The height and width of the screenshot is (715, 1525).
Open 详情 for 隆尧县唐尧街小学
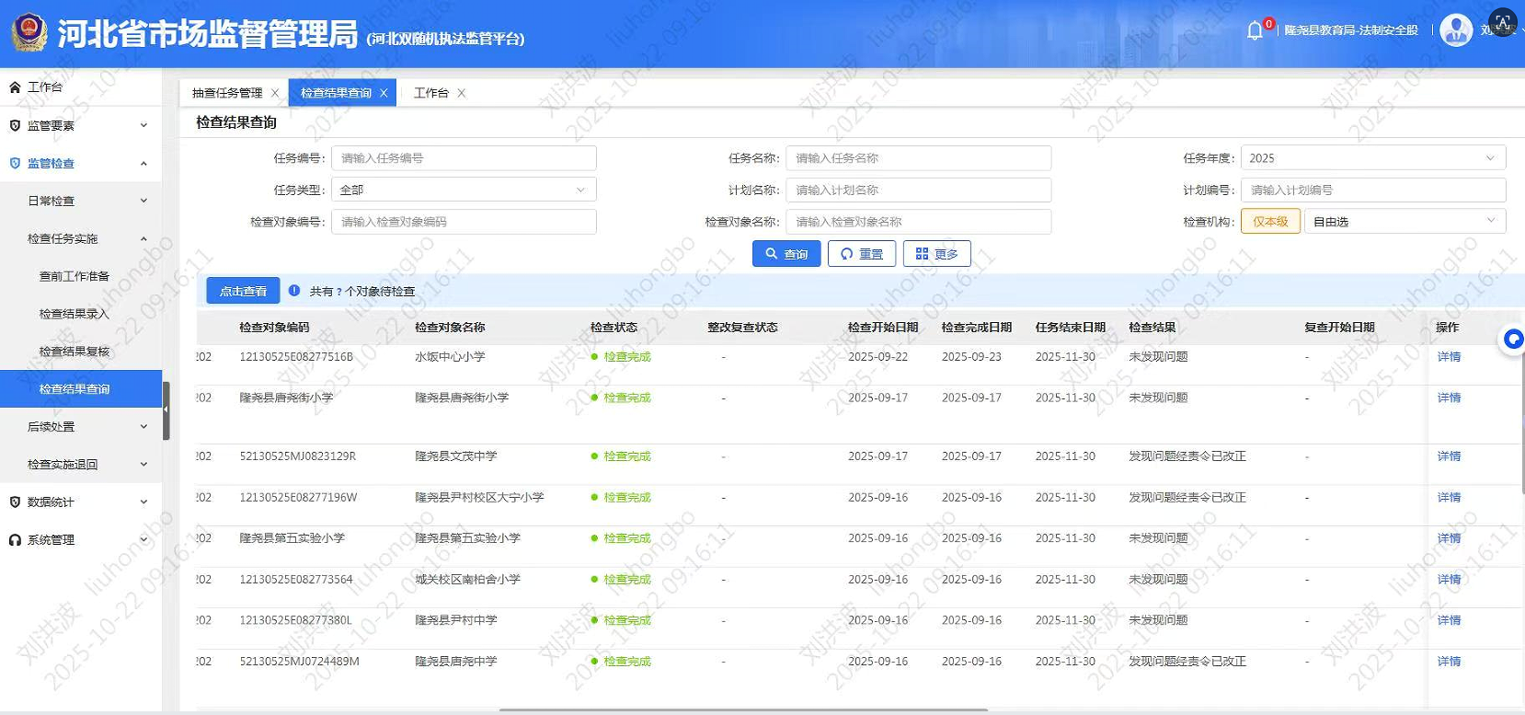(x=1449, y=398)
